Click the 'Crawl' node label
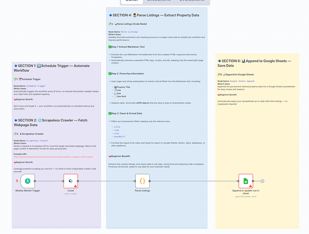309x234 pixels. tap(71, 190)
